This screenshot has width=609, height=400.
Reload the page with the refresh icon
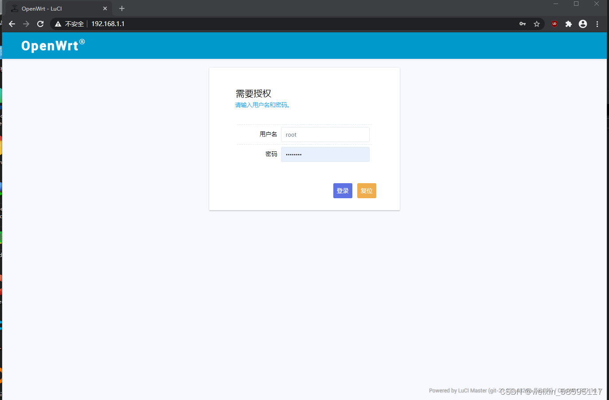[40, 24]
